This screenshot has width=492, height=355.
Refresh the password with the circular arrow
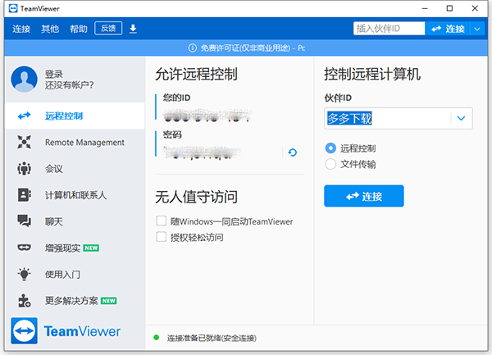pyautogui.click(x=293, y=152)
